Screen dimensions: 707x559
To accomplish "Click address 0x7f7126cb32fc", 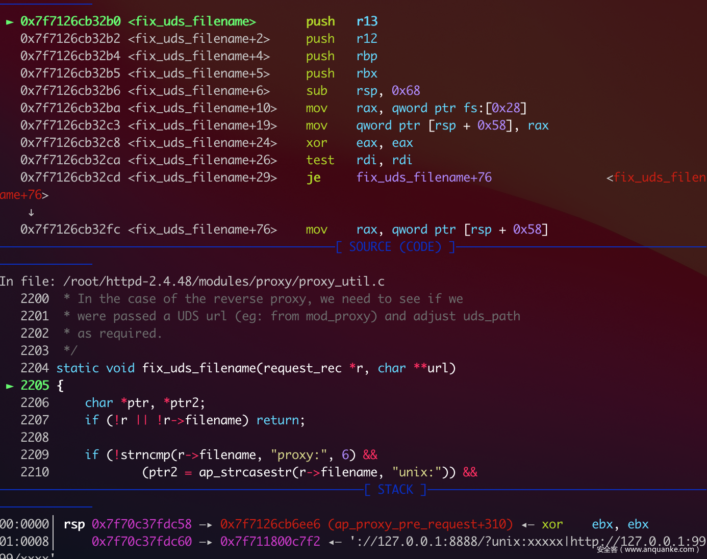I will coord(70,230).
